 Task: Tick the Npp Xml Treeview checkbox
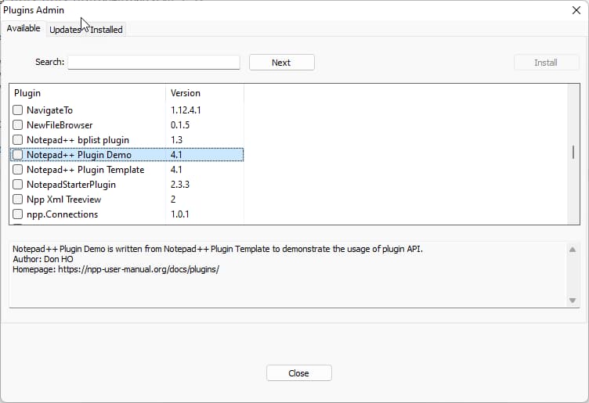point(18,200)
